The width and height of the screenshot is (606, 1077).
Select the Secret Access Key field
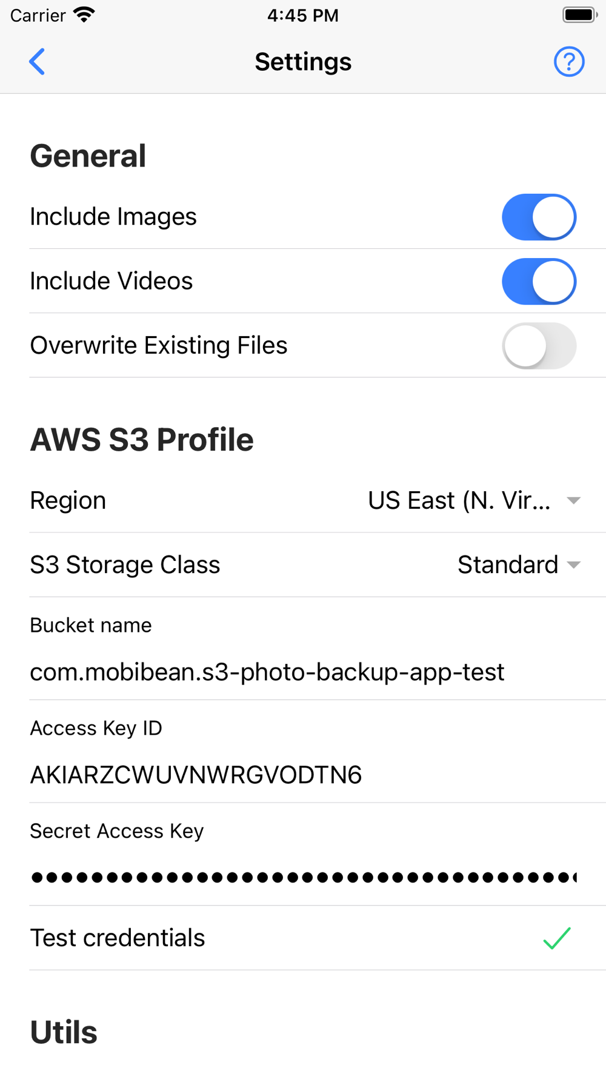(303, 877)
